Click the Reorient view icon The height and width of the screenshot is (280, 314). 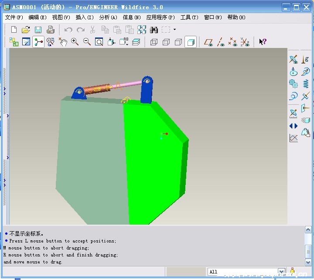pyautogui.click(x=111, y=42)
